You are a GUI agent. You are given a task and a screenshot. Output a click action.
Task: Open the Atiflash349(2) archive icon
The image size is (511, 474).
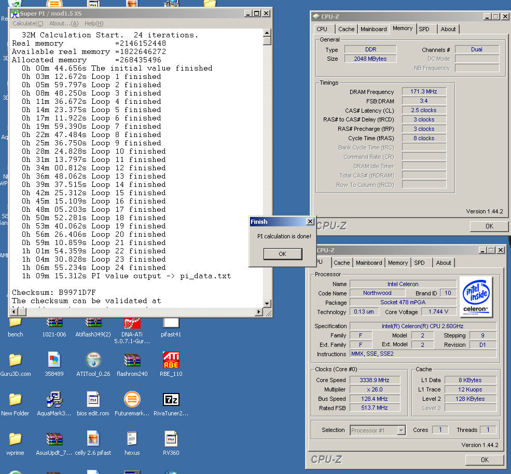(93, 323)
